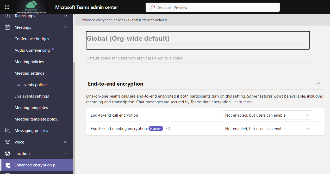Open the End-to-end call encryption dropdown

[x=267, y=115]
